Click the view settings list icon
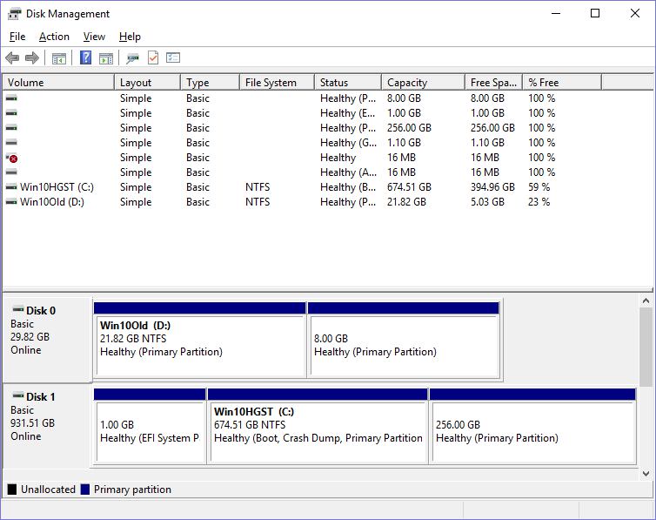656x520 pixels. [x=173, y=57]
